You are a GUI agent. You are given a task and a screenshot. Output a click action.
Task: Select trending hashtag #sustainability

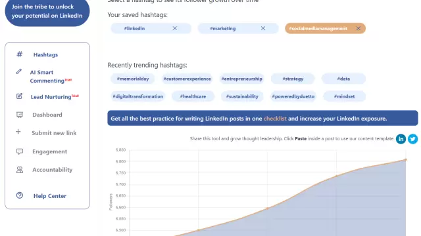[242, 96]
